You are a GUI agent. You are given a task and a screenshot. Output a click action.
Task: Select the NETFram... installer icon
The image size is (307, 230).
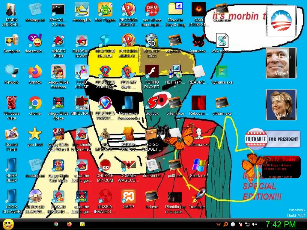(175, 75)
